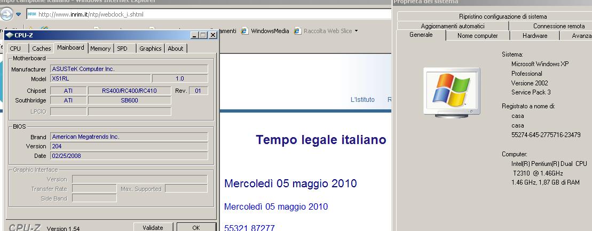This screenshot has width=592, height=231.
Task: Click the 1.46 GHz, 1,87 GB di RAM line
Action: (x=545, y=182)
